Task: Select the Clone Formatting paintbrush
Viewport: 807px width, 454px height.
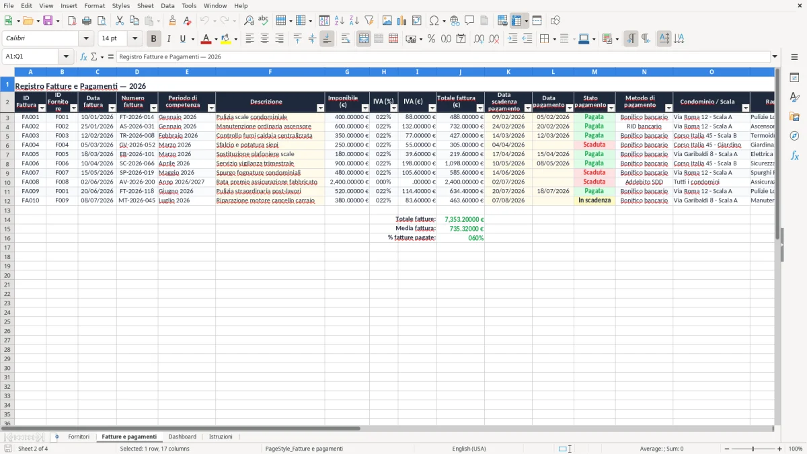Action: [x=172, y=21]
